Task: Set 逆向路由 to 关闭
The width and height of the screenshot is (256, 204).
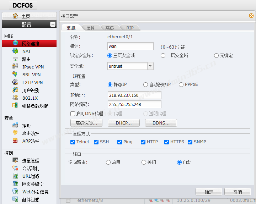Action: 144,162
